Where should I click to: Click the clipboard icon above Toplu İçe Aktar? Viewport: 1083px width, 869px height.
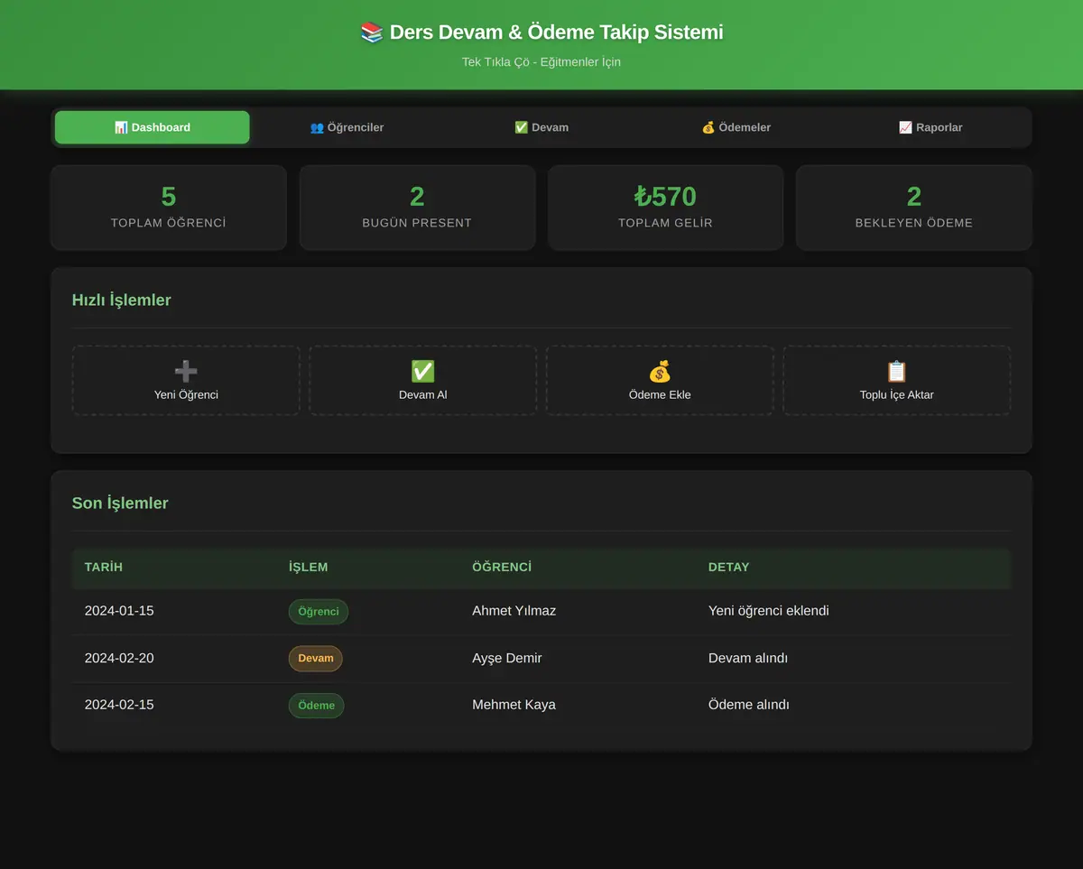(896, 371)
